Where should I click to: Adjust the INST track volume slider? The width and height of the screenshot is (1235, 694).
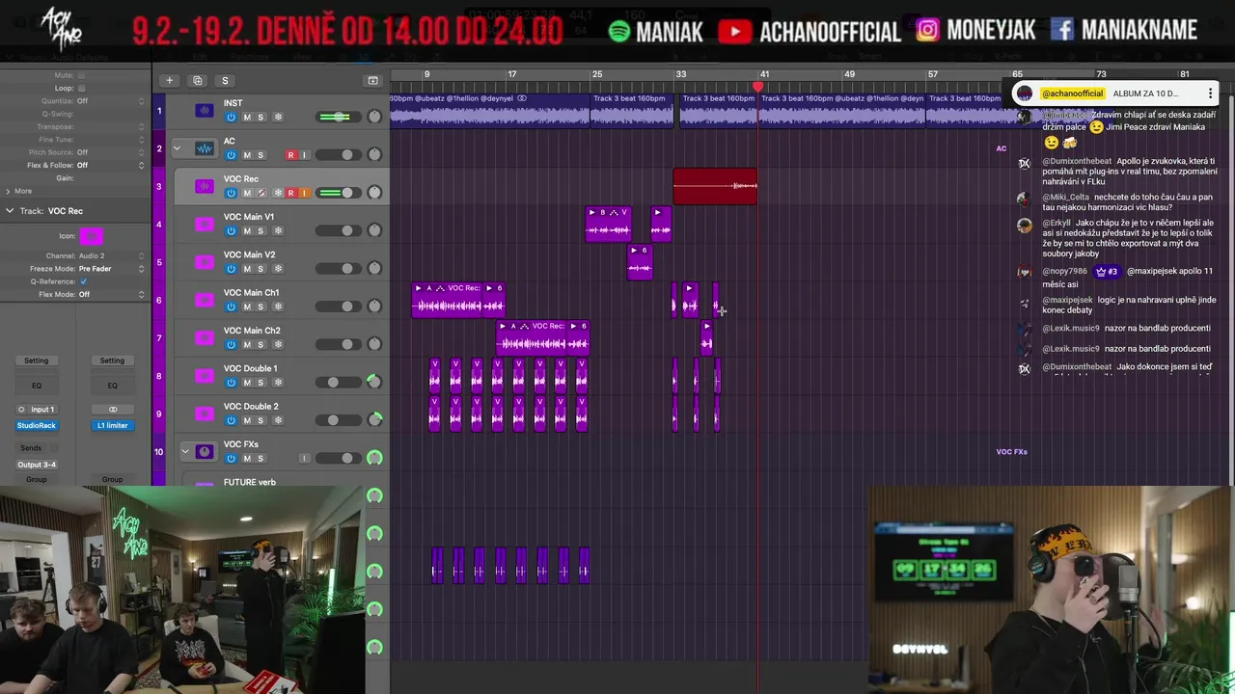[x=339, y=117]
